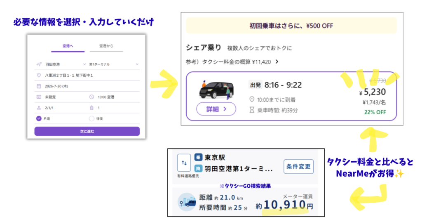The width and height of the screenshot is (422, 222).
Task: Click the clock icon beside 10:00 空港
Action: [x=91, y=97]
